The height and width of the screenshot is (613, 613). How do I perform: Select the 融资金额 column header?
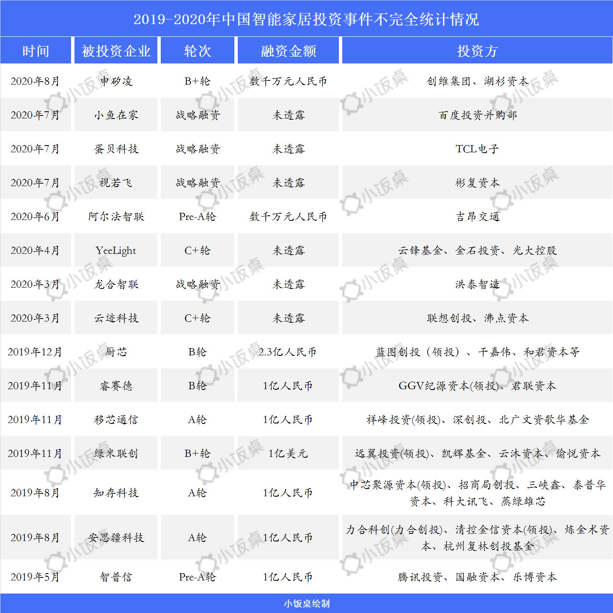click(x=288, y=50)
